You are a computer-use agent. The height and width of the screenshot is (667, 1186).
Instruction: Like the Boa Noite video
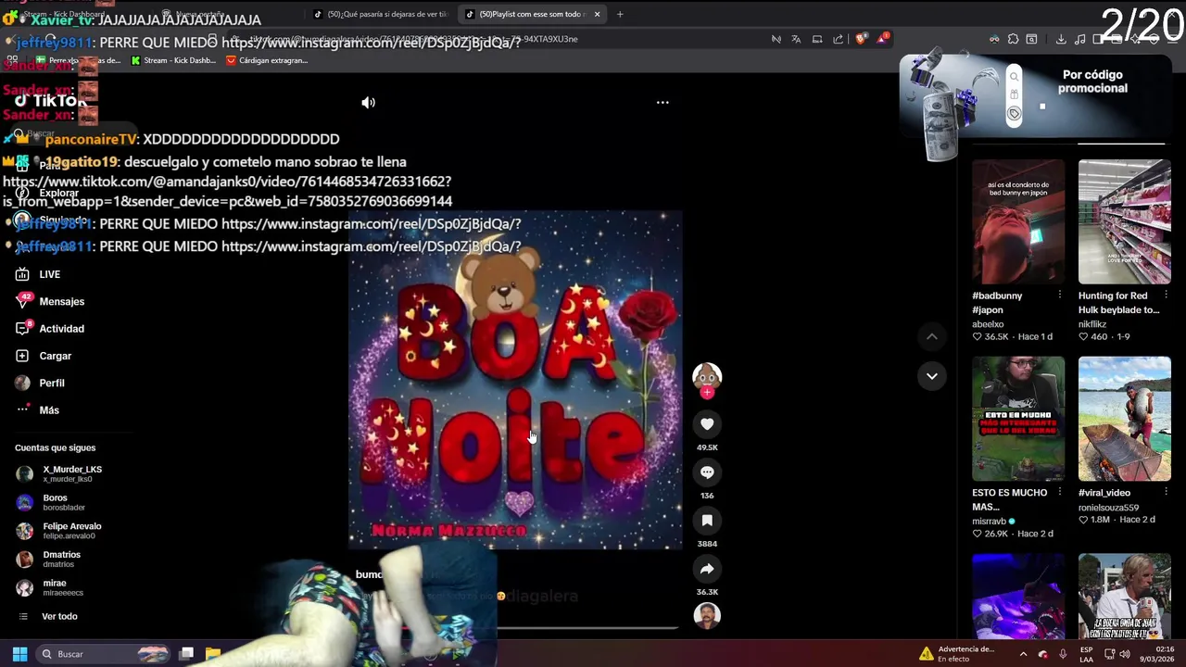pyautogui.click(x=707, y=424)
